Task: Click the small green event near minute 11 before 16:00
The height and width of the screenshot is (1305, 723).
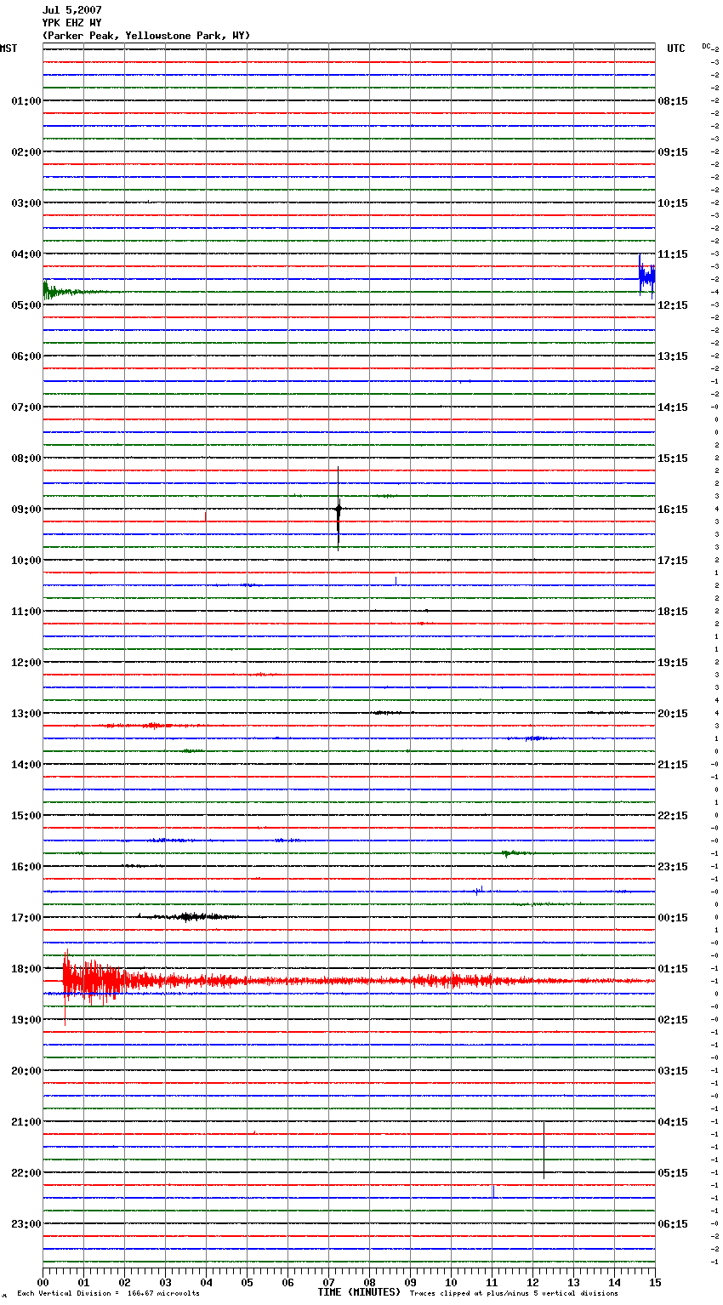Action: coord(515,852)
